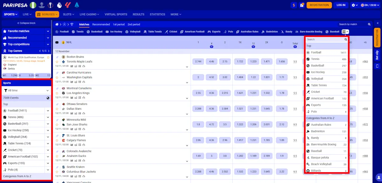Switch to the 1st period tab
382x183 pixels.
(x=118, y=25)
